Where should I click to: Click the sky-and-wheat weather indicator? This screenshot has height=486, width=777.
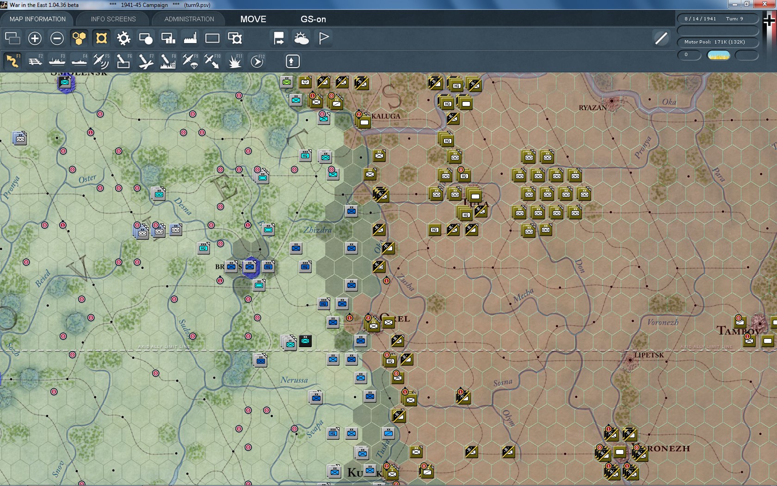(719, 55)
